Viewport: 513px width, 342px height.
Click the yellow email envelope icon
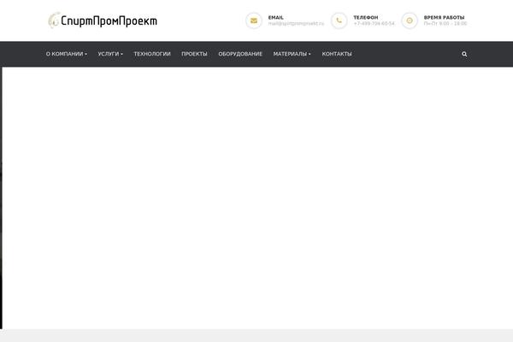click(254, 21)
